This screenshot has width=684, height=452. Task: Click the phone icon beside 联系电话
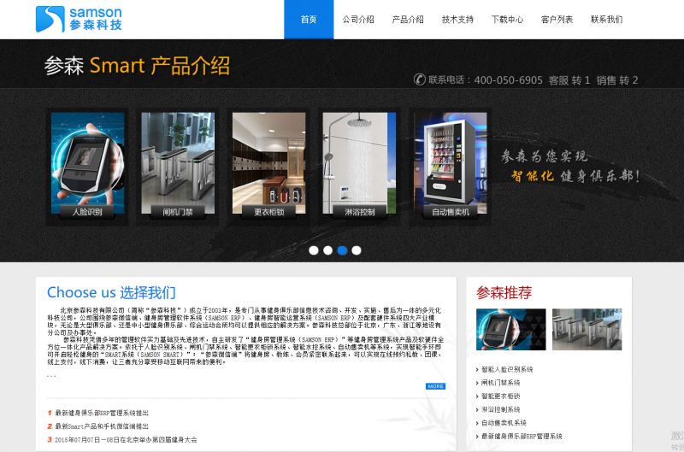click(x=419, y=79)
